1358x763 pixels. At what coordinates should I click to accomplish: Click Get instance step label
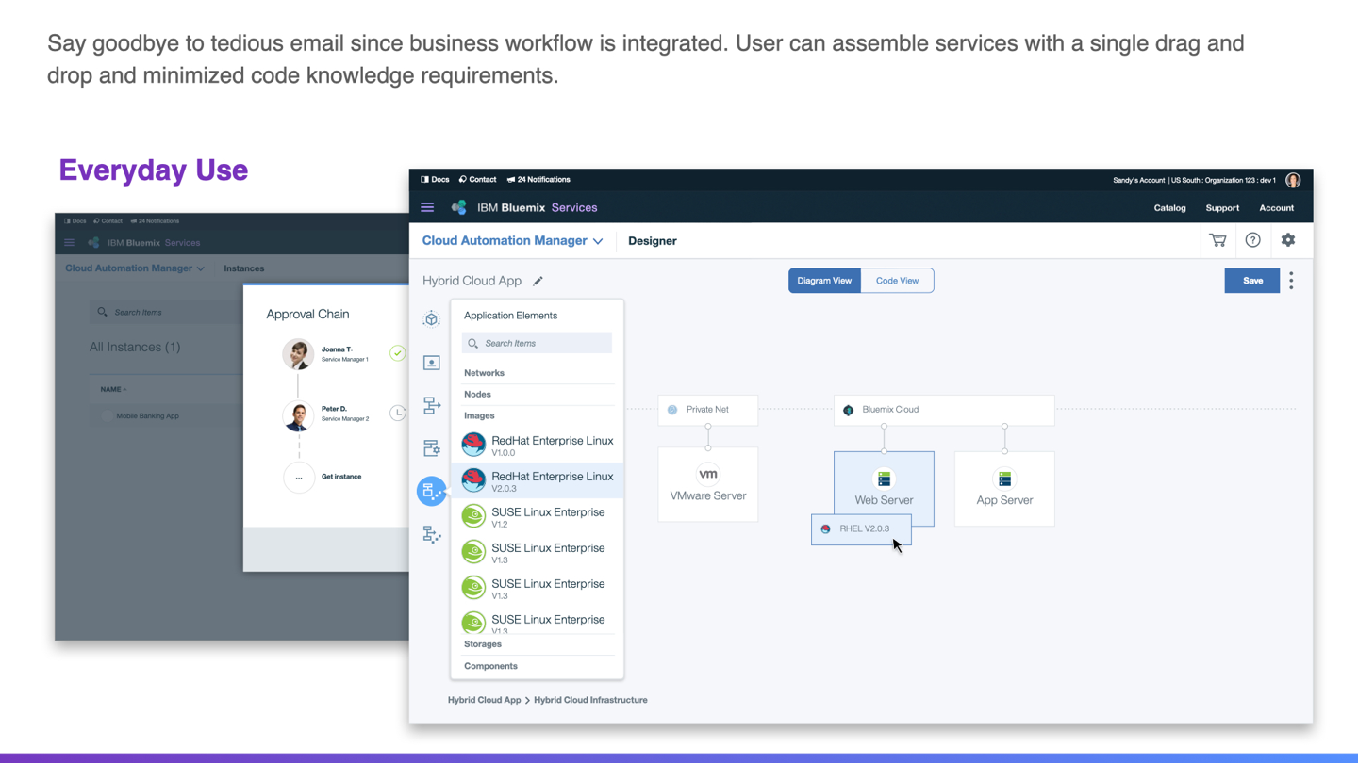tap(341, 477)
